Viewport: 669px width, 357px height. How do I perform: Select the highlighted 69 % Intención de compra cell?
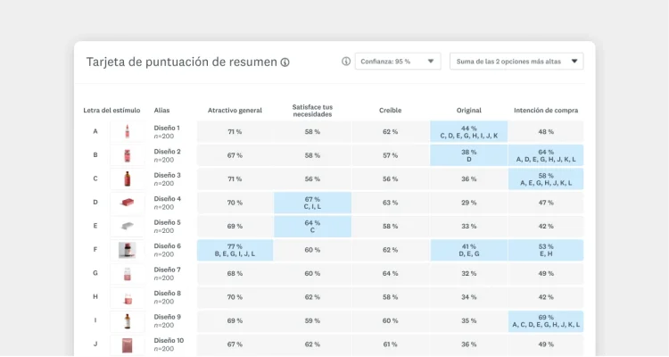[546, 320]
